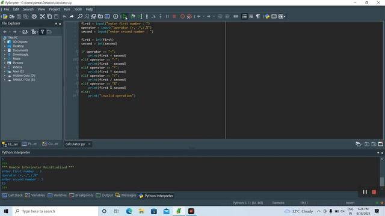Click the Step Out debug icon
This screenshot has width=385, height=216.
click(161, 16)
